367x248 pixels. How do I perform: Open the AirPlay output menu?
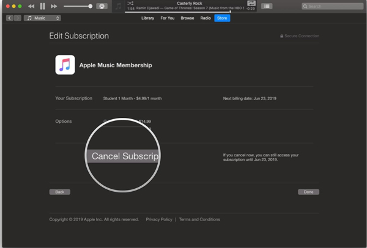(102, 6)
